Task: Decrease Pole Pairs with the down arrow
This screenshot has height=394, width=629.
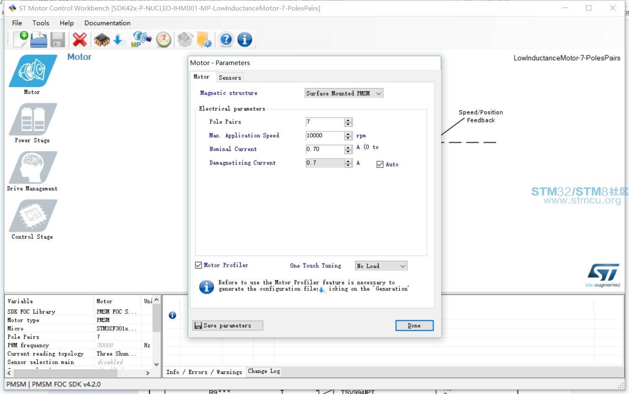Action: [348, 124]
